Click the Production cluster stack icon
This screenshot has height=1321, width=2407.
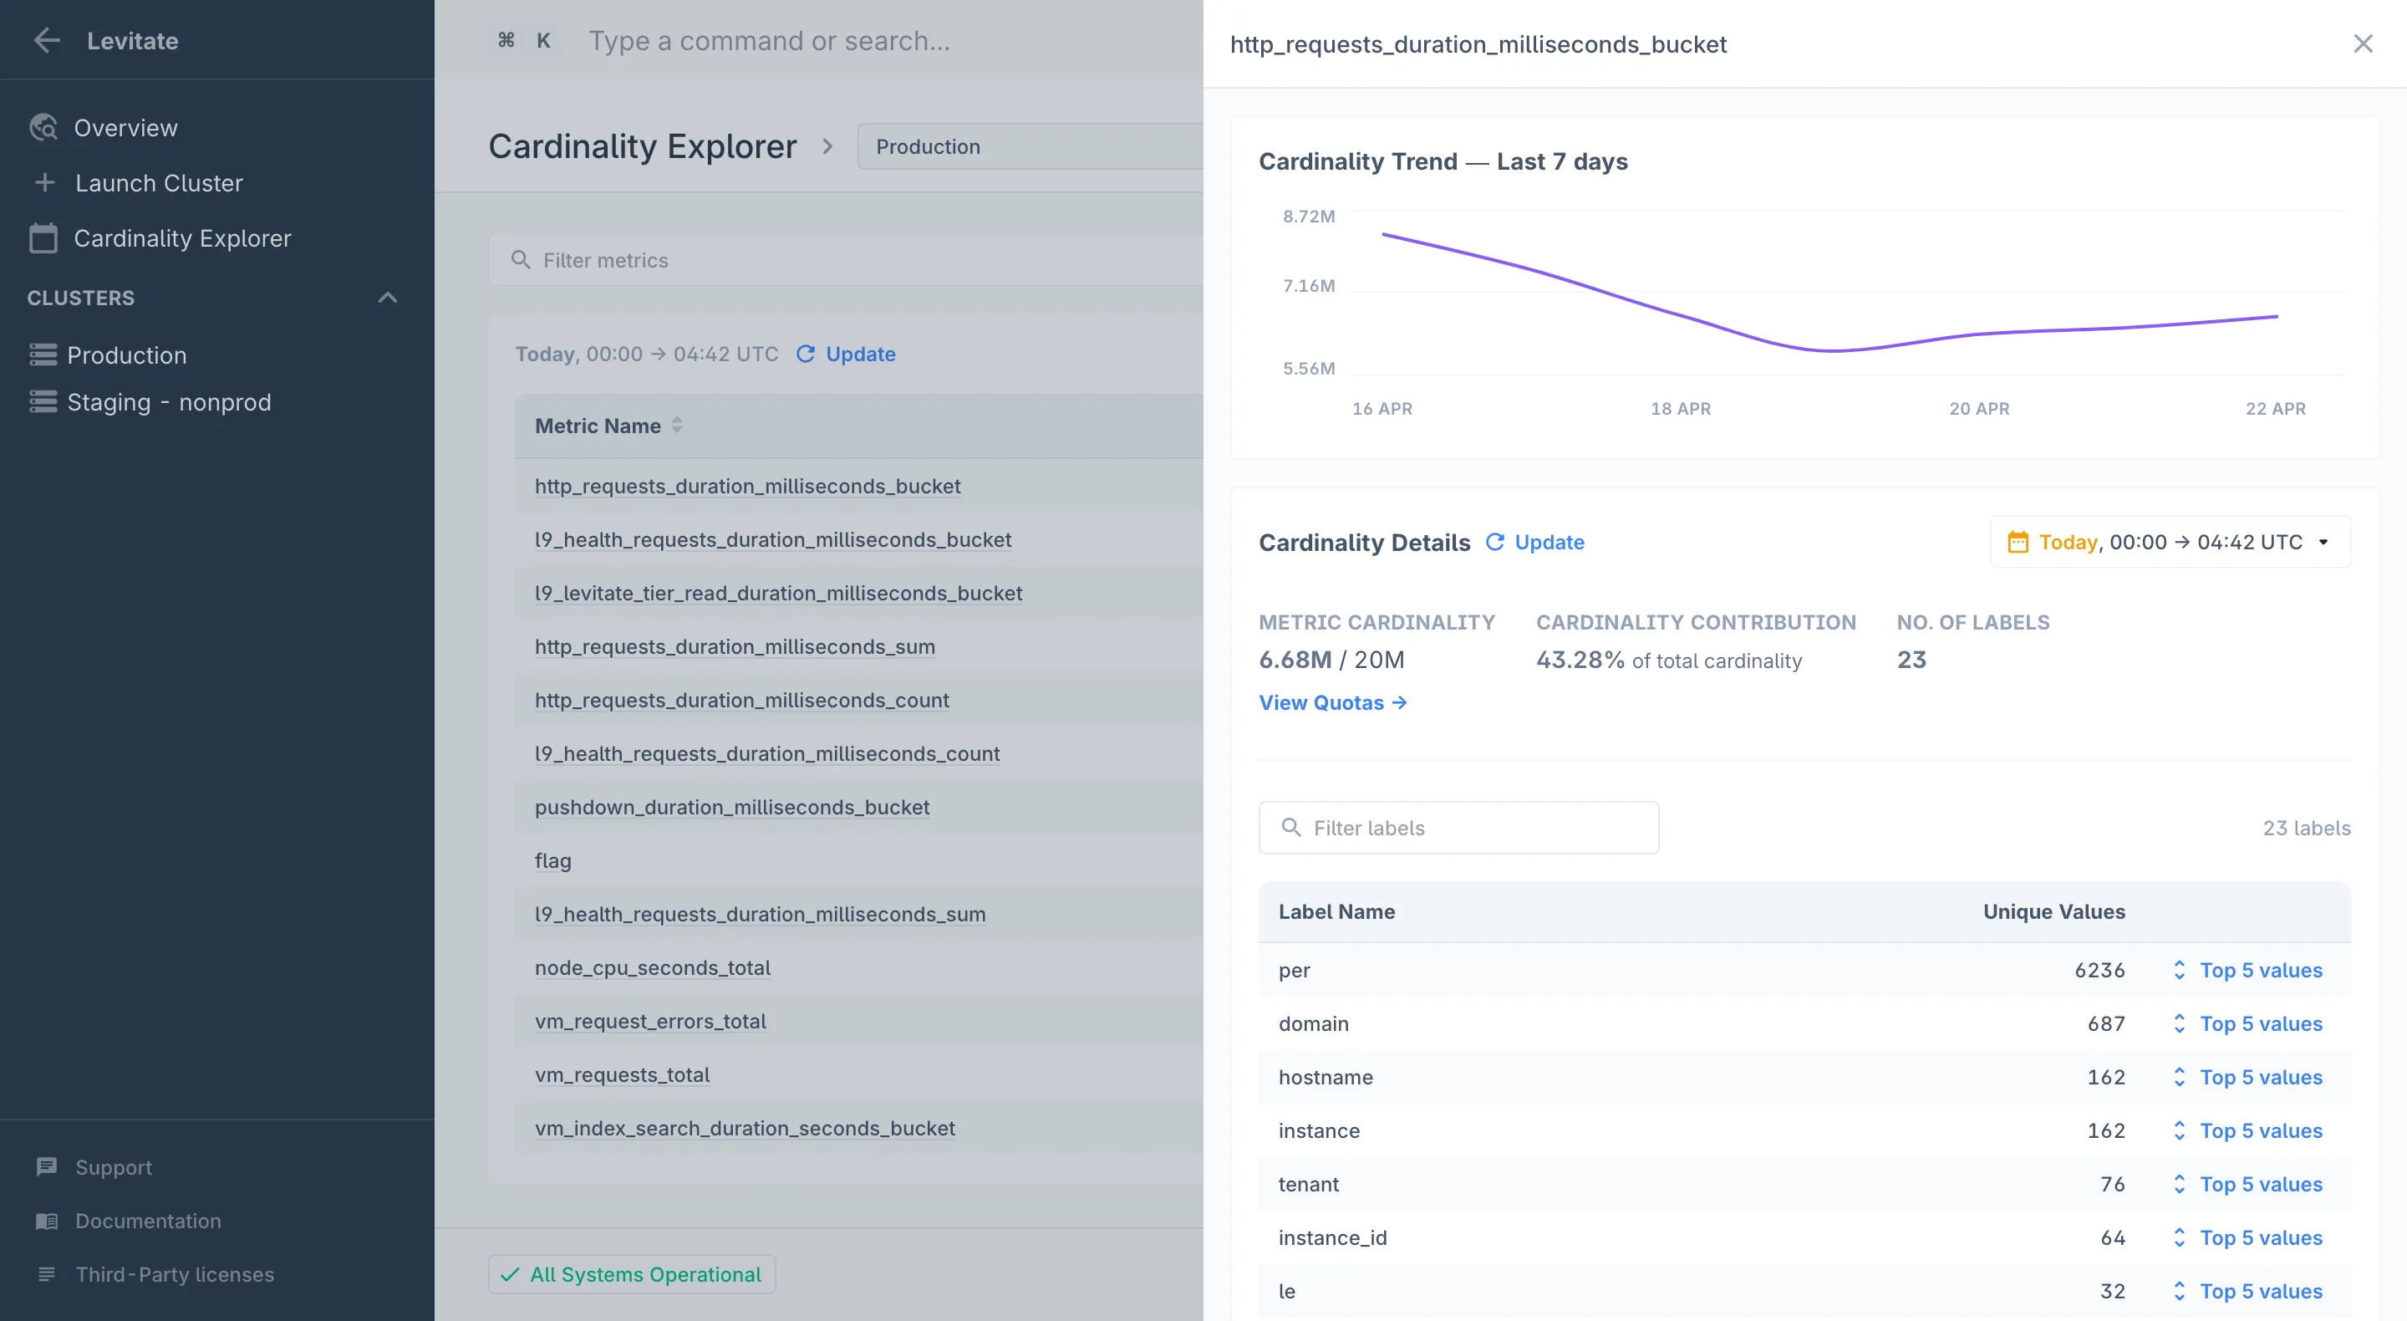(x=43, y=355)
